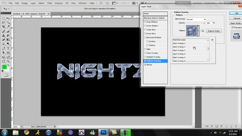Enable the Color Overlay checkbox
242x136 pixels.
coord(145,53)
